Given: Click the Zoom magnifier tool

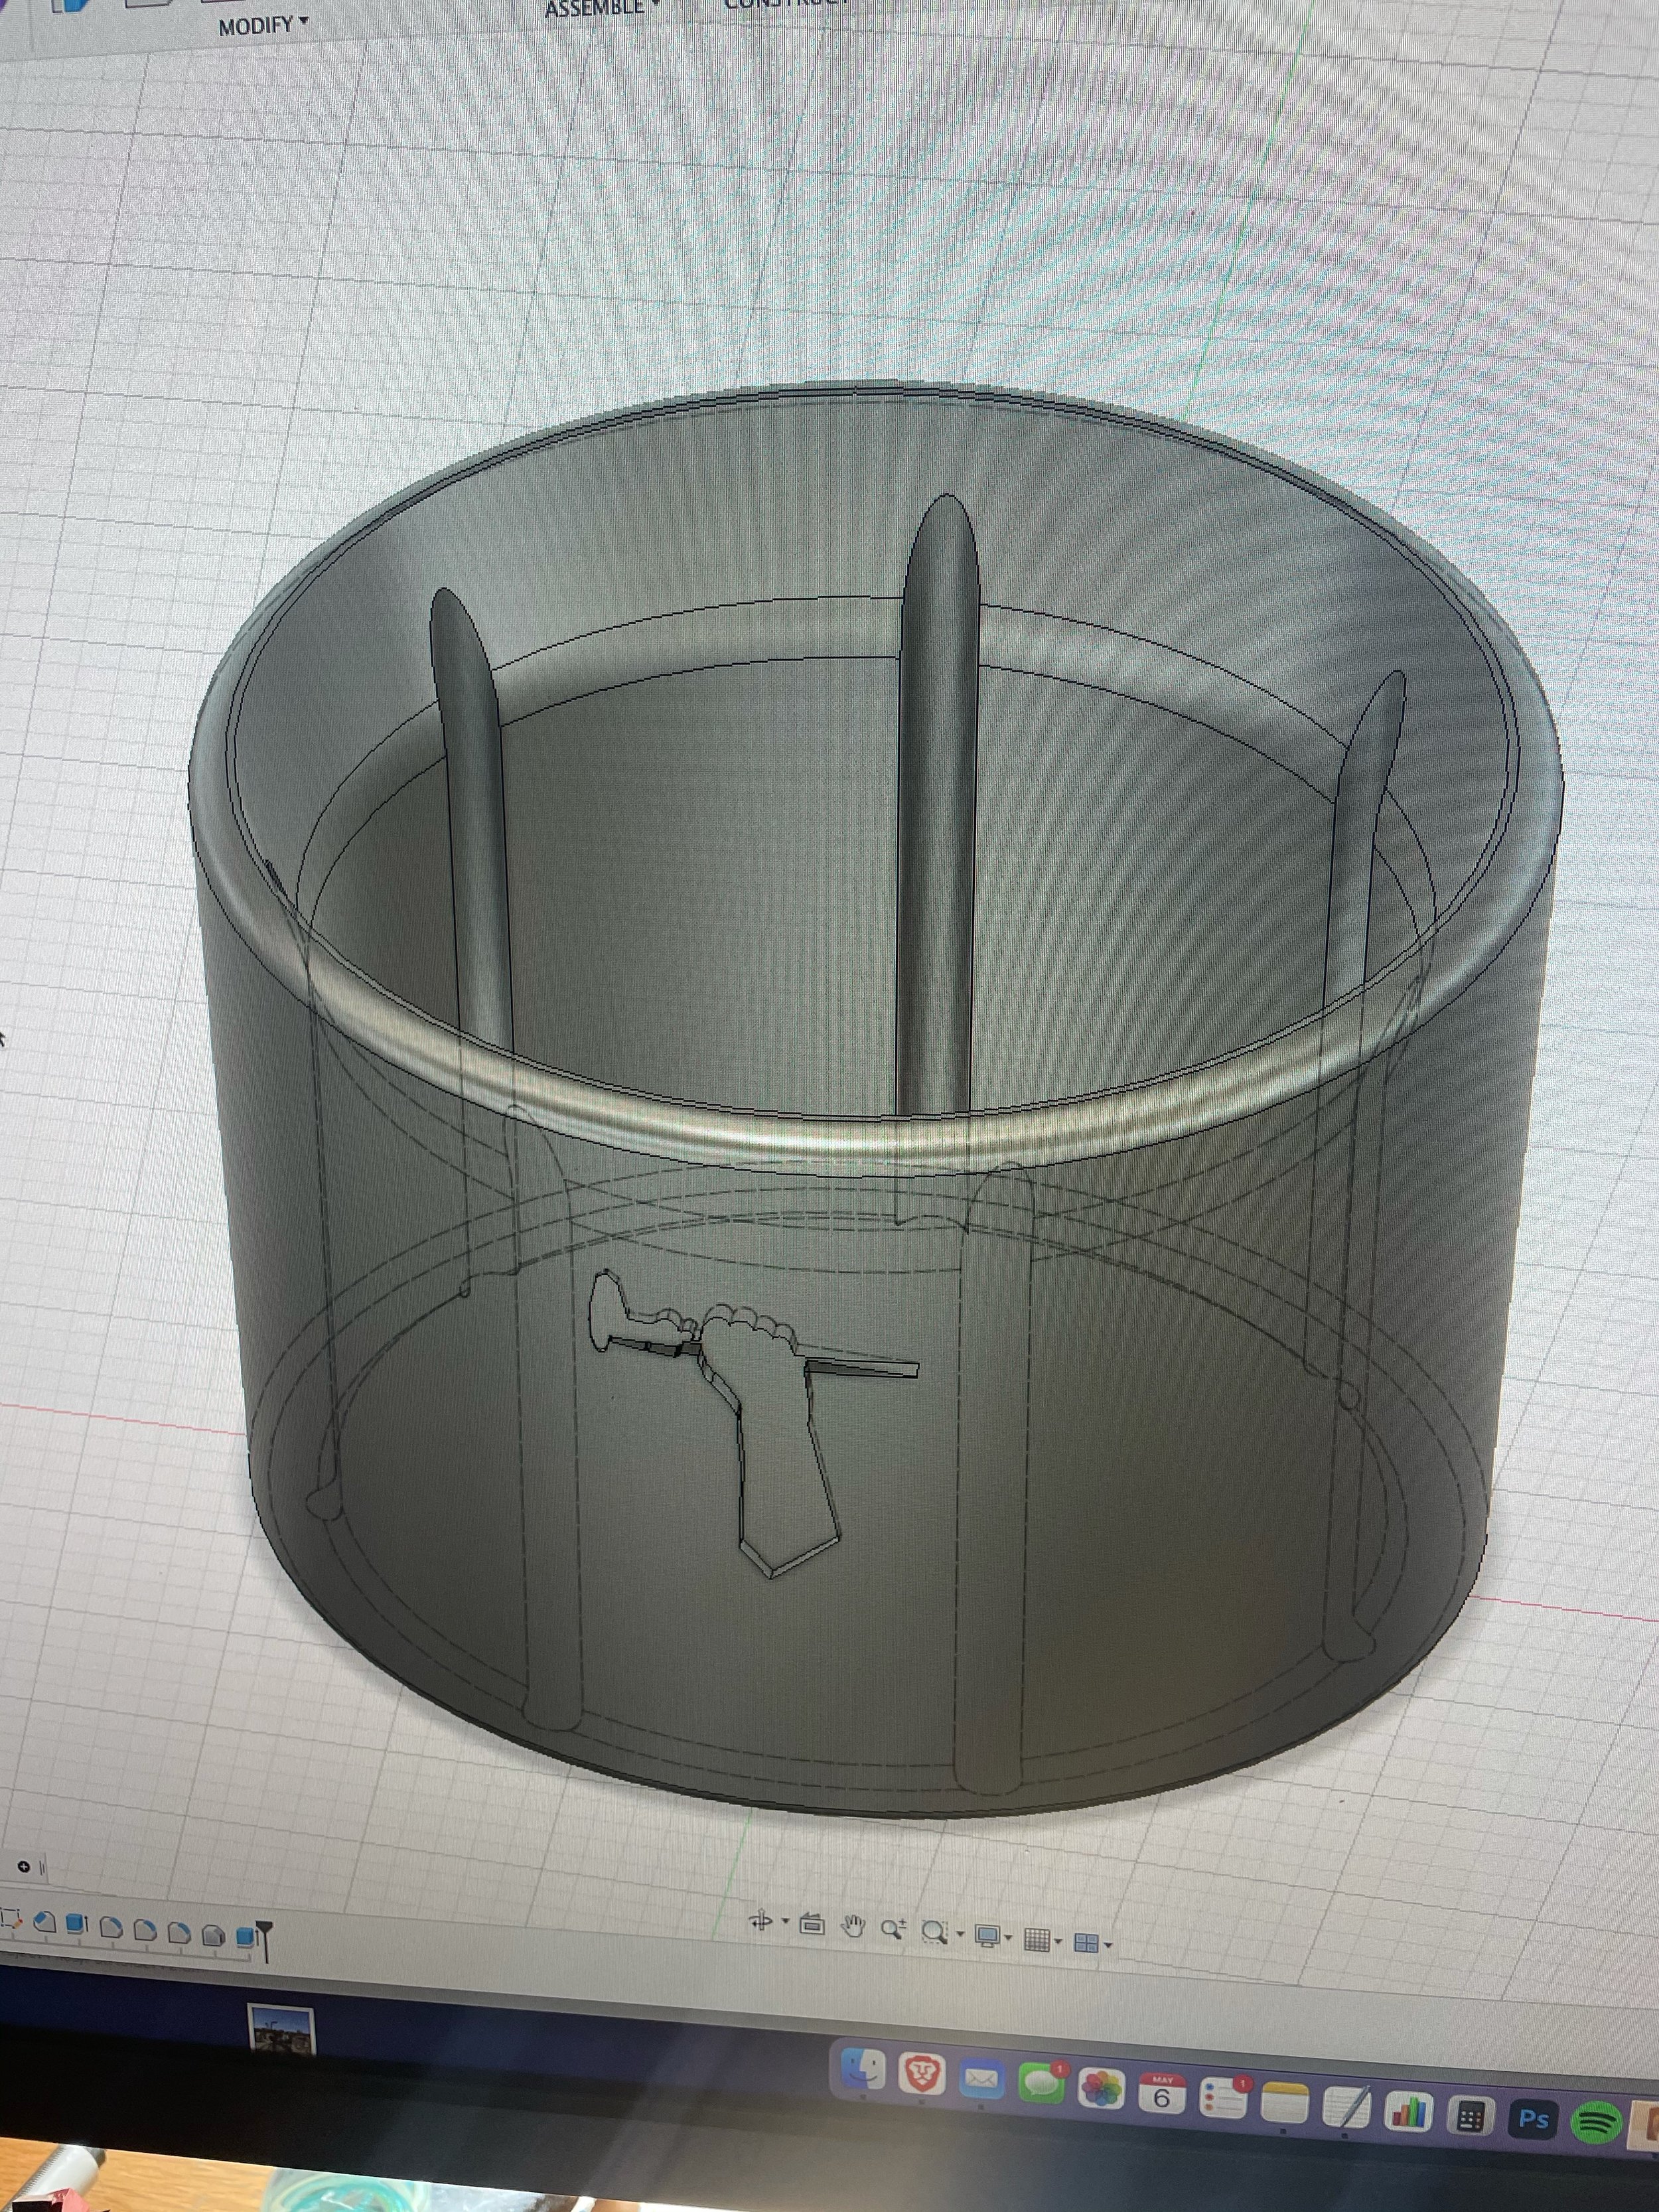Looking at the screenshot, I should click(892, 1930).
